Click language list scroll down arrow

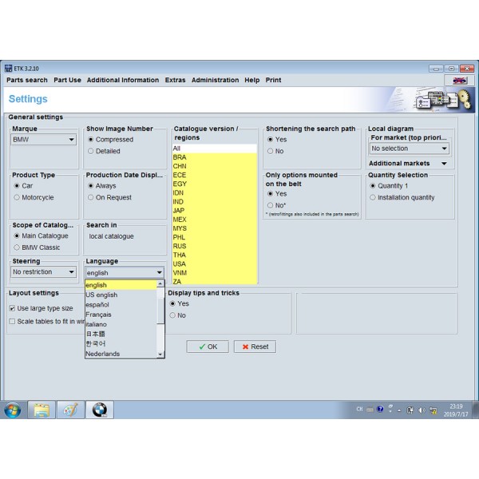(x=160, y=354)
